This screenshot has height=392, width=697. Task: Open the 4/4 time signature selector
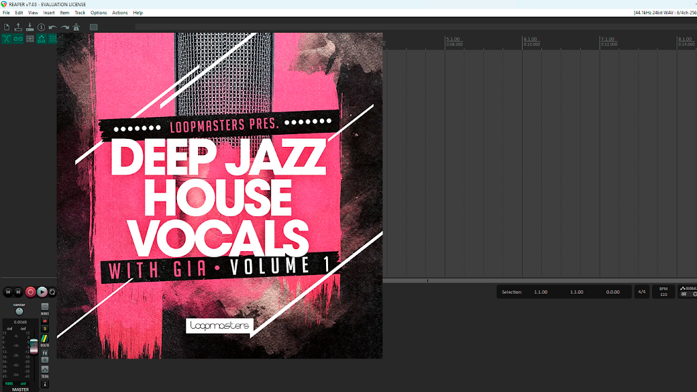click(641, 292)
